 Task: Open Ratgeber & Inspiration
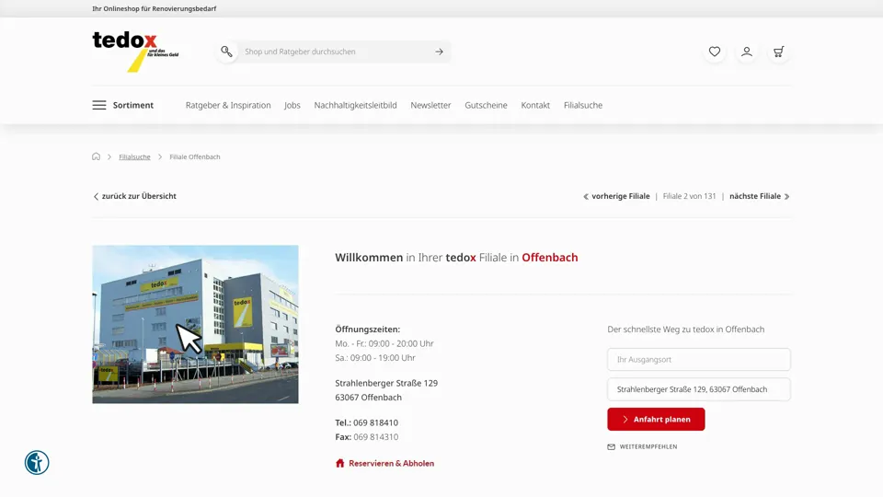point(228,105)
